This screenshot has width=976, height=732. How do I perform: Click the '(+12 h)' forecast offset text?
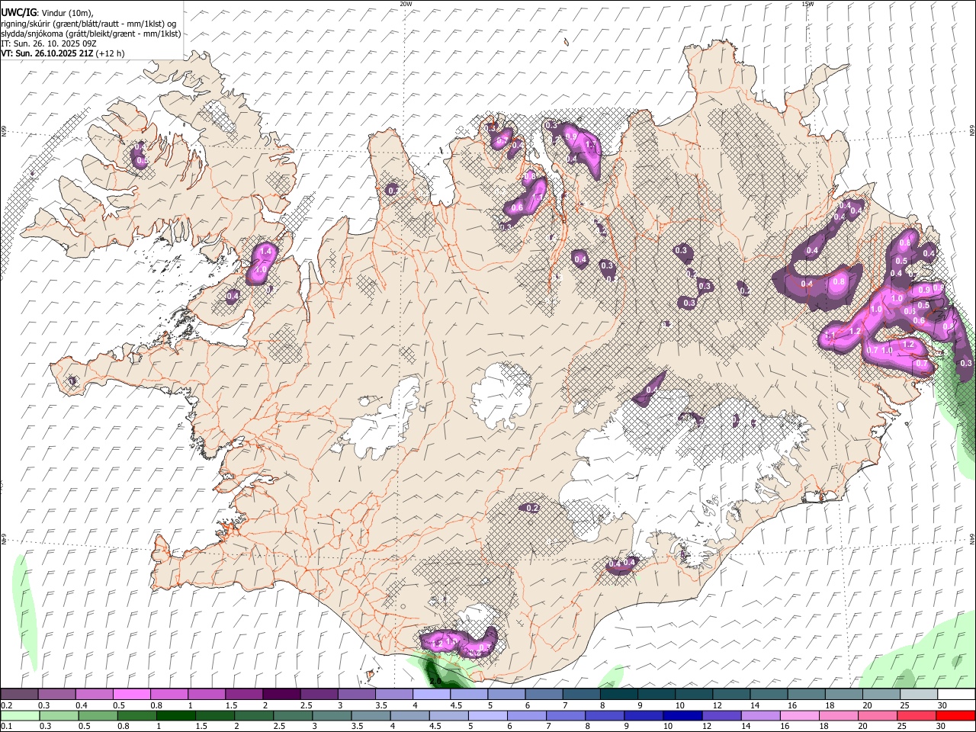click(111, 53)
